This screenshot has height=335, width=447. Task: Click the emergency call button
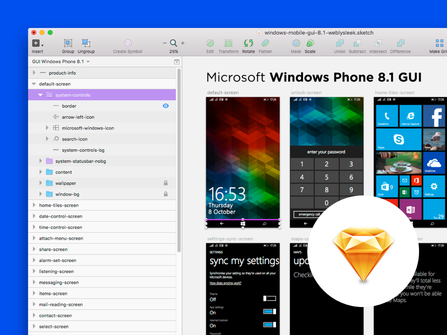coord(309,214)
